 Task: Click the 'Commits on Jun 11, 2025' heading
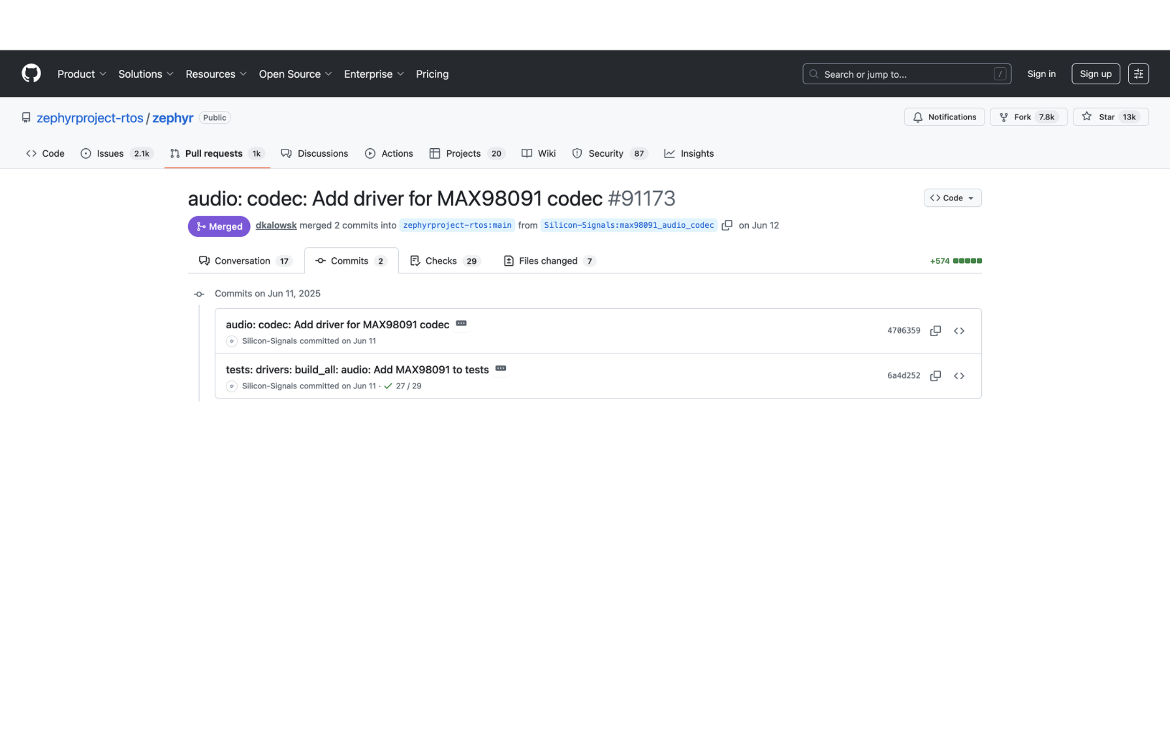[x=267, y=293]
